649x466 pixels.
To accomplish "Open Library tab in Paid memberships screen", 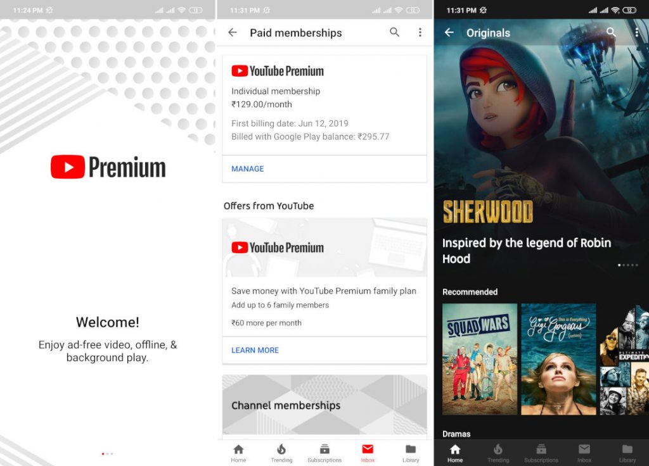I will coord(411,453).
